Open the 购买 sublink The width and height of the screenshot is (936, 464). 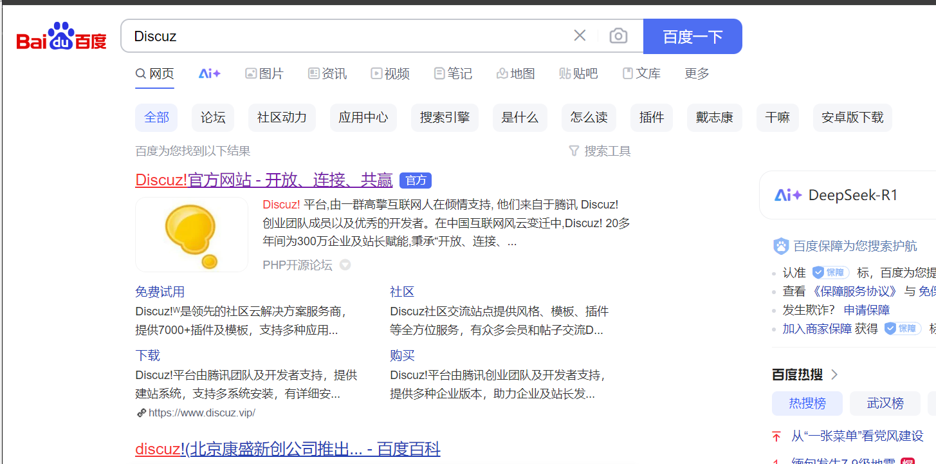point(402,356)
